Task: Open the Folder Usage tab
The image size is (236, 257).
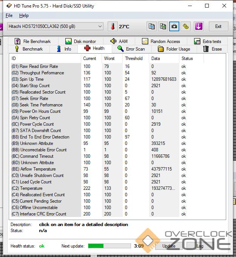Action: 174,49
